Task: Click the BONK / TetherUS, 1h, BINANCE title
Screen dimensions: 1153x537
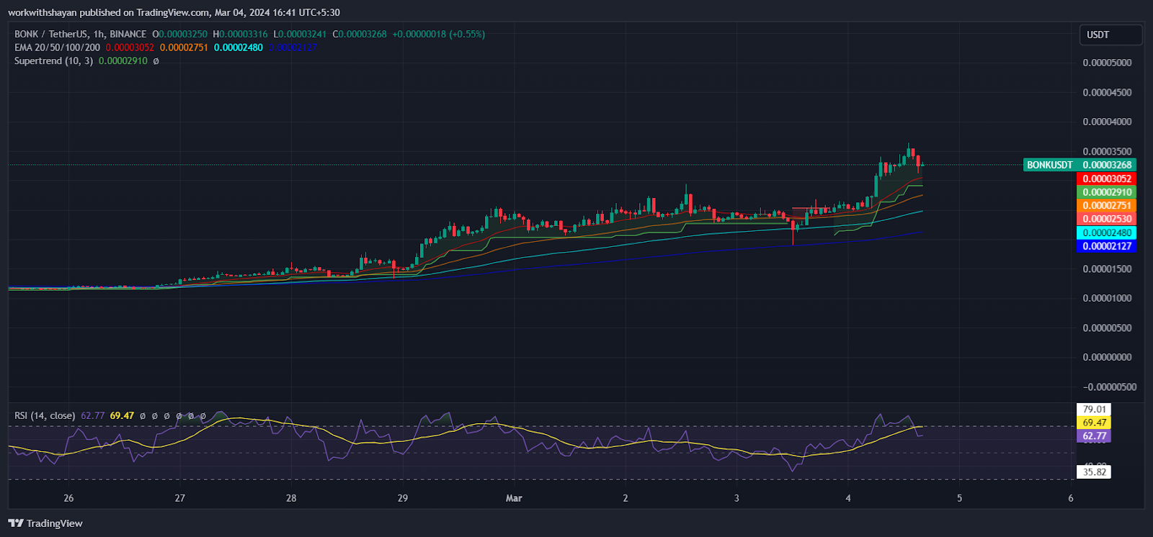Action: click(80, 34)
